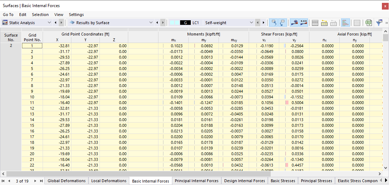Switch to Principal Stresses tab

pos(316,181)
